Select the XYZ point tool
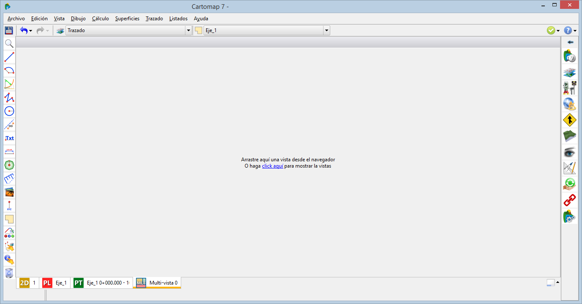The height and width of the screenshot is (304, 582). click(9, 206)
